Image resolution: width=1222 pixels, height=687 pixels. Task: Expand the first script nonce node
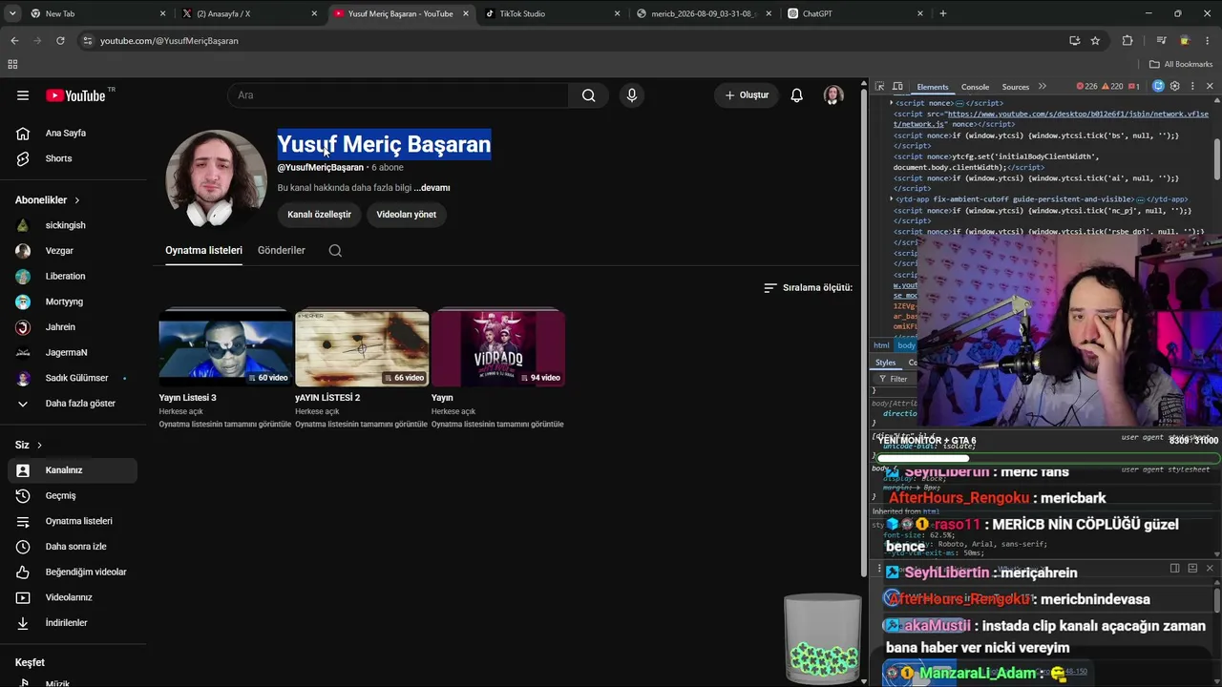tap(892, 103)
